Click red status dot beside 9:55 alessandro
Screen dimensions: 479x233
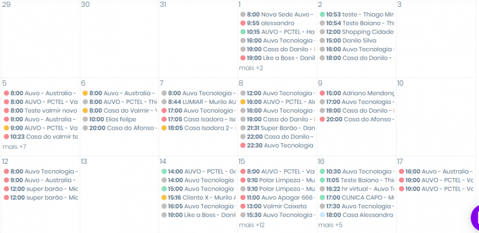coord(243,23)
